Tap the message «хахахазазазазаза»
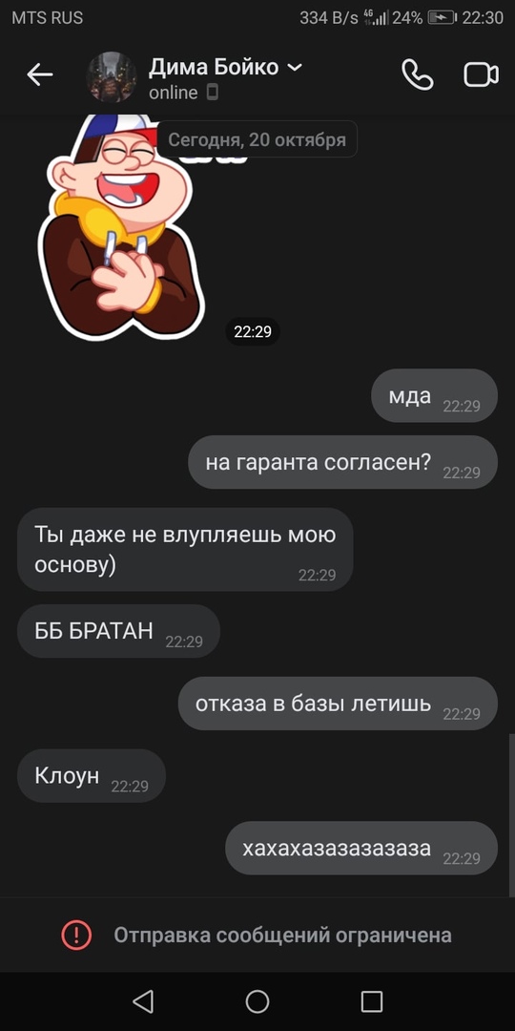515x1031 pixels. coord(361,849)
